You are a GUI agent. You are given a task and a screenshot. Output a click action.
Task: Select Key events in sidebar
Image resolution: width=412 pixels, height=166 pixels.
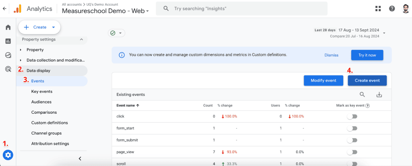tap(42, 92)
